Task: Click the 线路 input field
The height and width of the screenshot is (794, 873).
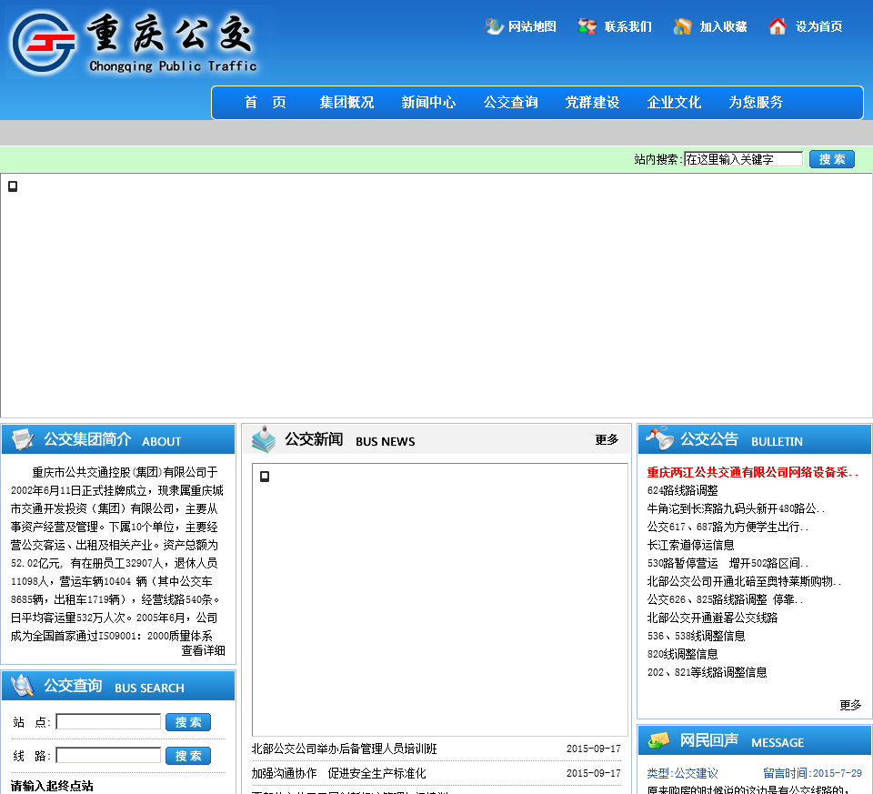Action: point(108,756)
